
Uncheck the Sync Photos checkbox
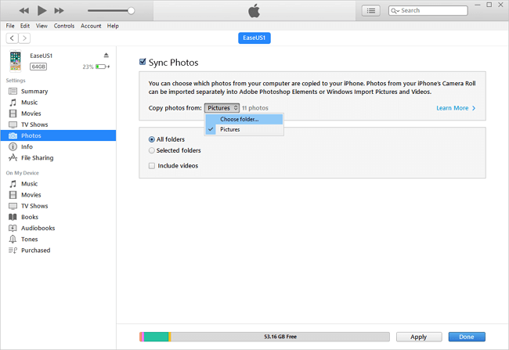coord(143,62)
